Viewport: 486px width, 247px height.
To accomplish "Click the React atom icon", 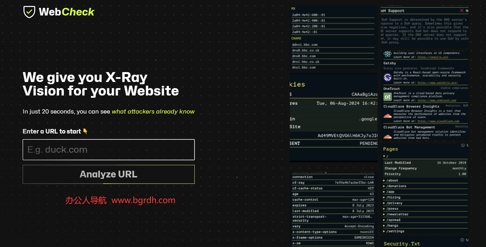I will pyautogui.click(x=388, y=54).
